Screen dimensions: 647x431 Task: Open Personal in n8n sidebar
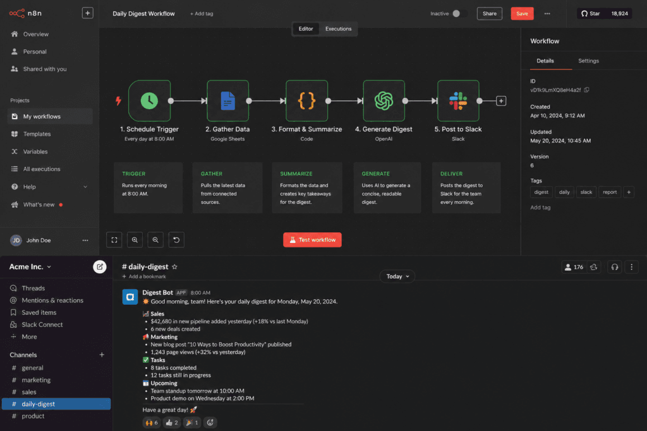coord(35,52)
